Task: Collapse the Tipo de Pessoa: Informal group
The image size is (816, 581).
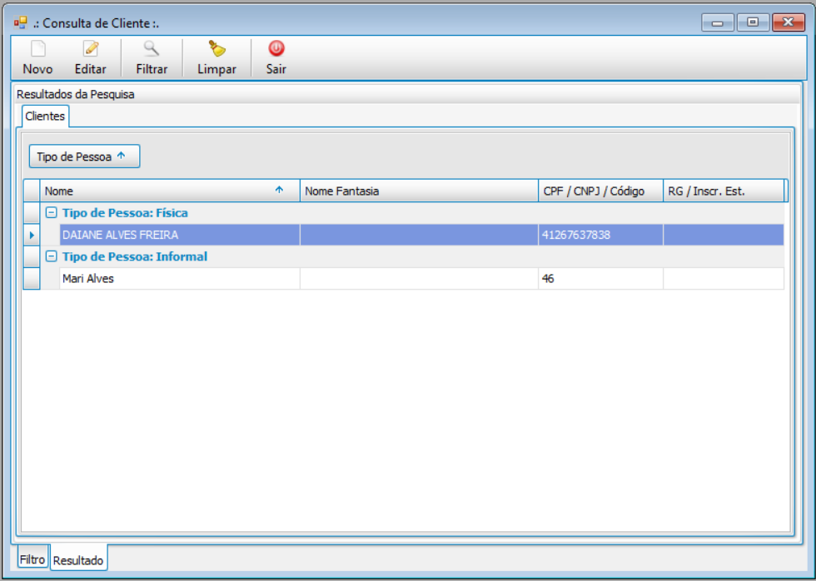Action: (x=51, y=256)
